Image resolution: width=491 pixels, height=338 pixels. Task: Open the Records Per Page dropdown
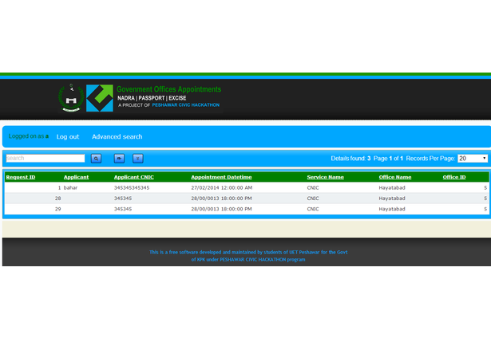pos(473,159)
